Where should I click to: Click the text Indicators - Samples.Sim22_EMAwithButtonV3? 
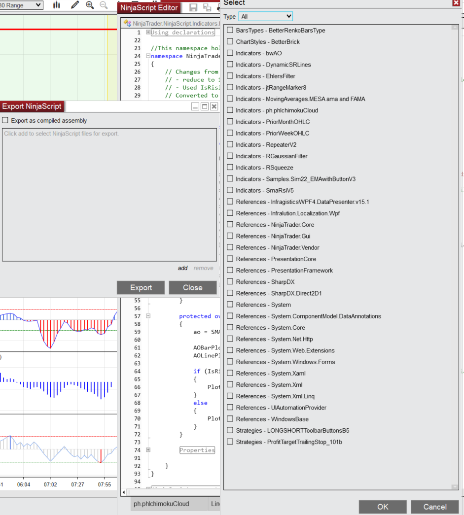[296, 179]
